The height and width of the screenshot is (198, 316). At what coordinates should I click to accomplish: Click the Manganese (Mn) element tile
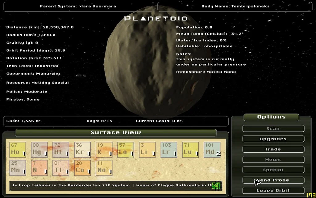click(18, 168)
